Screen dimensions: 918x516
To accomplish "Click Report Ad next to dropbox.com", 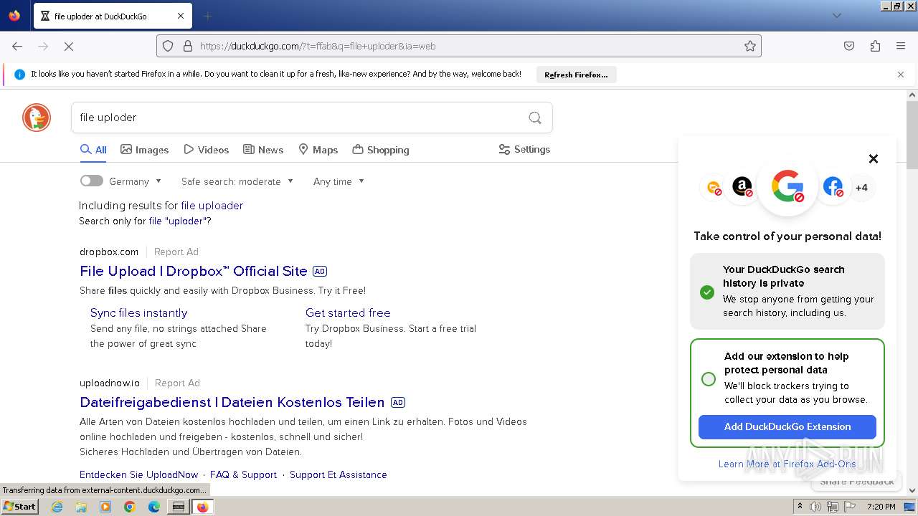I will tap(176, 252).
